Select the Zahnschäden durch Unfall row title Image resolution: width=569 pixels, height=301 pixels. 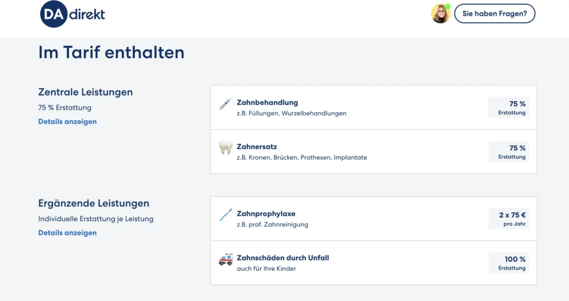[283, 258]
